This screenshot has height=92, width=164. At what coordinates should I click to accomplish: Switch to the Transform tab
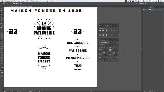click(101, 26)
